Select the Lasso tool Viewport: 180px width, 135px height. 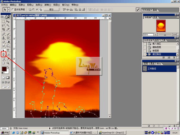tap(3, 25)
